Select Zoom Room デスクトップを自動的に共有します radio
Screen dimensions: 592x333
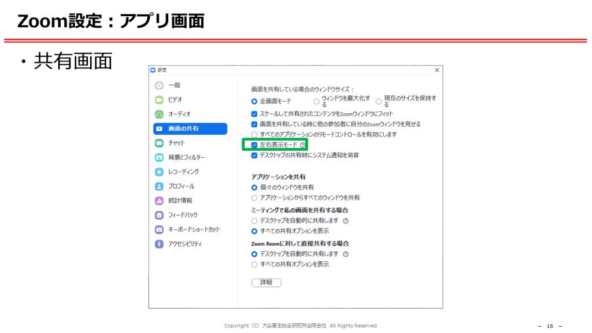(254, 254)
